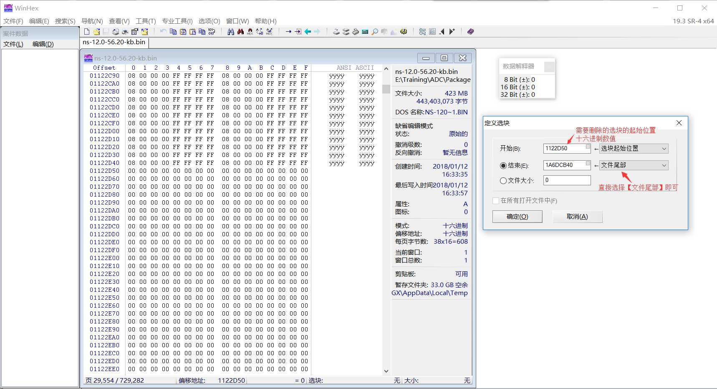This screenshot has width=717, height=389.
Task: Click the 8 Bit (±) value in 数据解释器
Action: (x=533, y=80)
